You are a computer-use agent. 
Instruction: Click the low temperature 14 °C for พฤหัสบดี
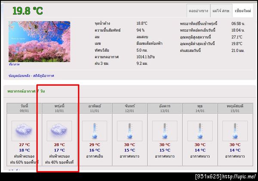point(235,150)
